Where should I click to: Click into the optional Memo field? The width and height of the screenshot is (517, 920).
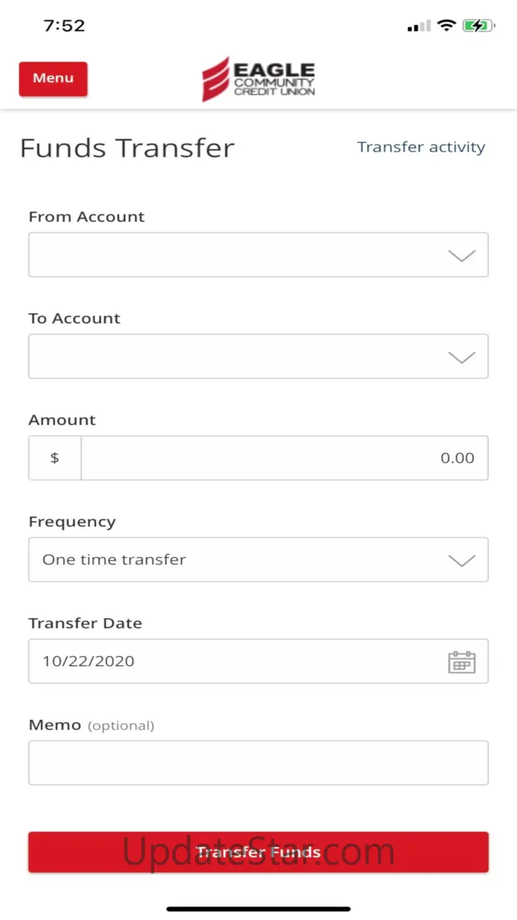click(258, 763)
